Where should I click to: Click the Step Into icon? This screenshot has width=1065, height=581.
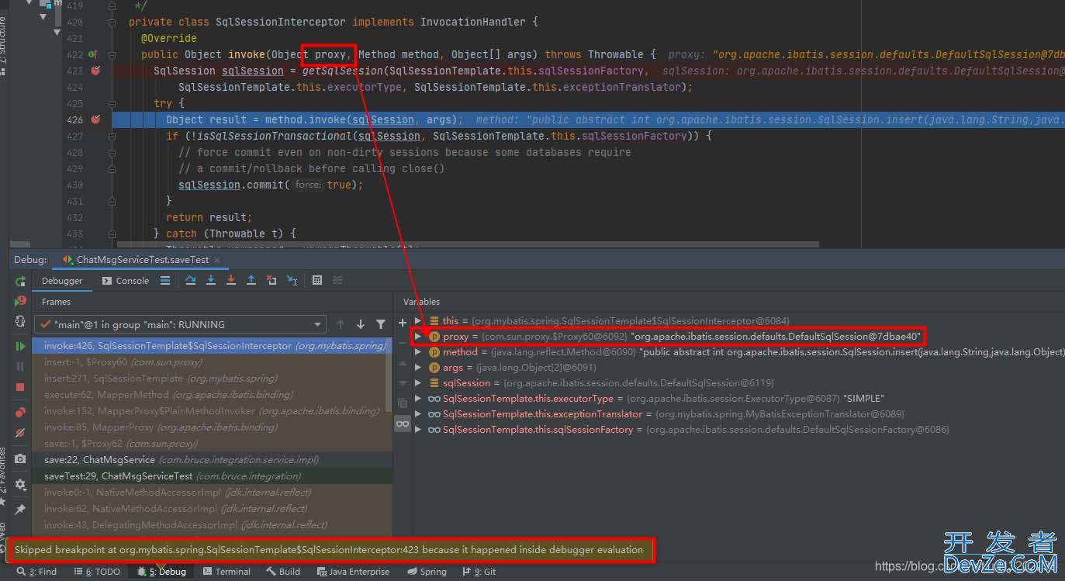click(210, 281)
